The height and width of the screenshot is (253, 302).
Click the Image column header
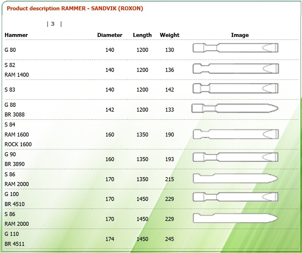tap(240, 35)
